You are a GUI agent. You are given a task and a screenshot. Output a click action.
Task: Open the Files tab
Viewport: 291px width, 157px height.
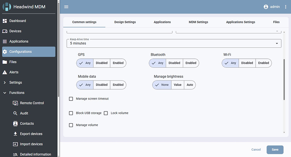(x=276, y=22)
